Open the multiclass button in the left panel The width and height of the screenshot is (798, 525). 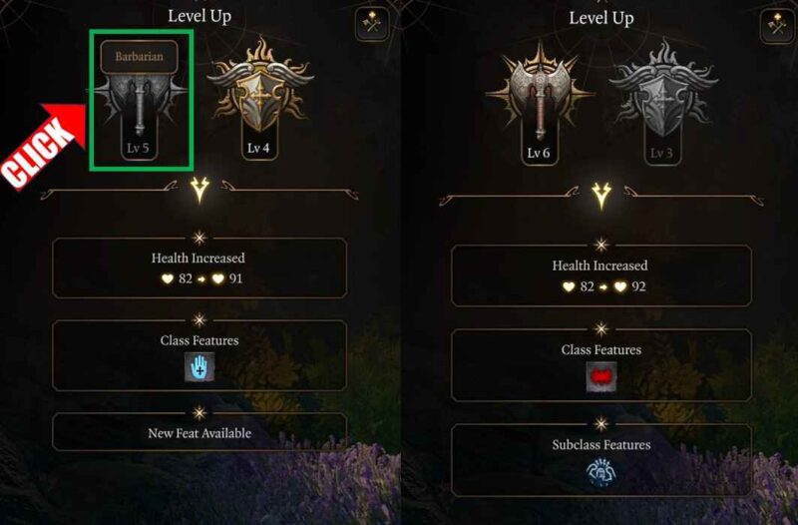(372, 23)
